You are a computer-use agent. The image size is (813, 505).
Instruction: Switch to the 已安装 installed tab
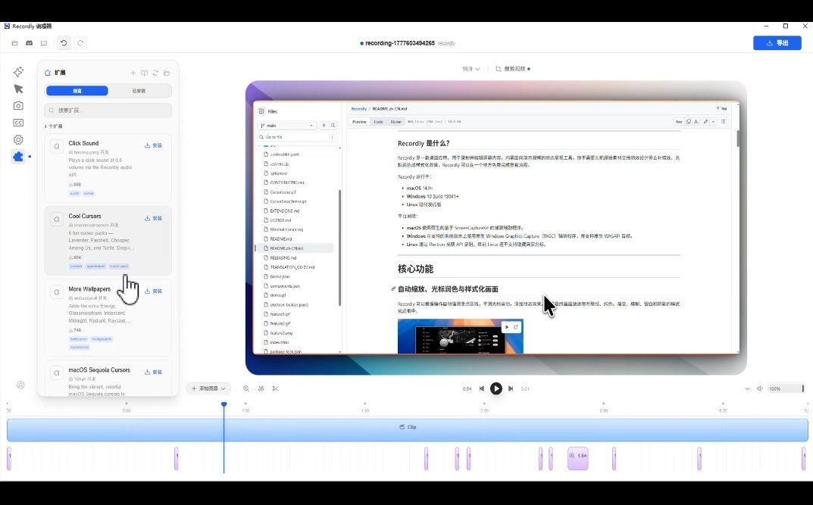tap(139, 91)
